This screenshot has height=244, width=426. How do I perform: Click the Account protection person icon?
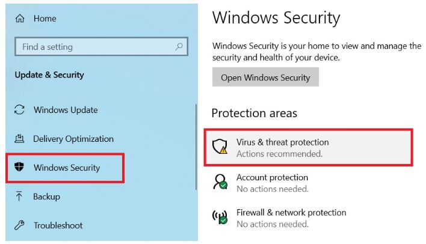click(222, 183)
